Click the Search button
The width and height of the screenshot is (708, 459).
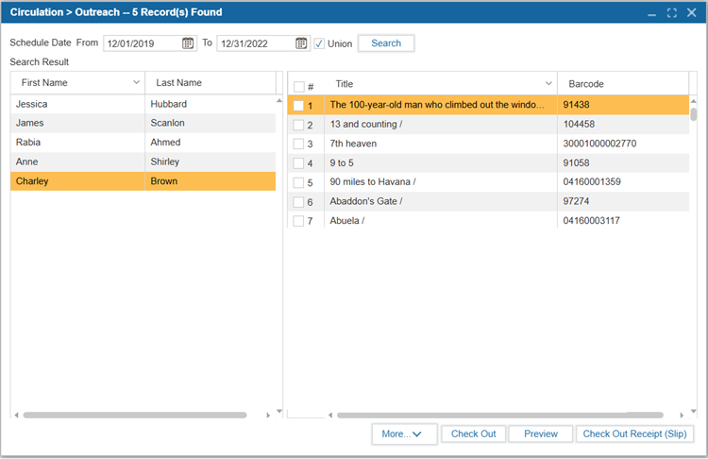click(x=386, y=43)
